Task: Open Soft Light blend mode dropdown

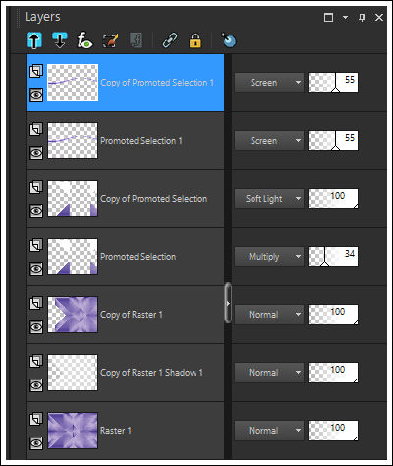Action: (269, 199)
